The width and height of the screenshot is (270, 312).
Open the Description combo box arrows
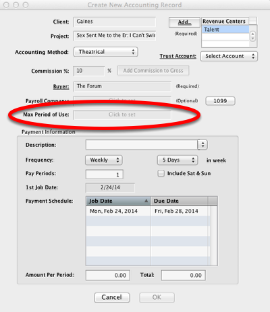tap(202, 145)
